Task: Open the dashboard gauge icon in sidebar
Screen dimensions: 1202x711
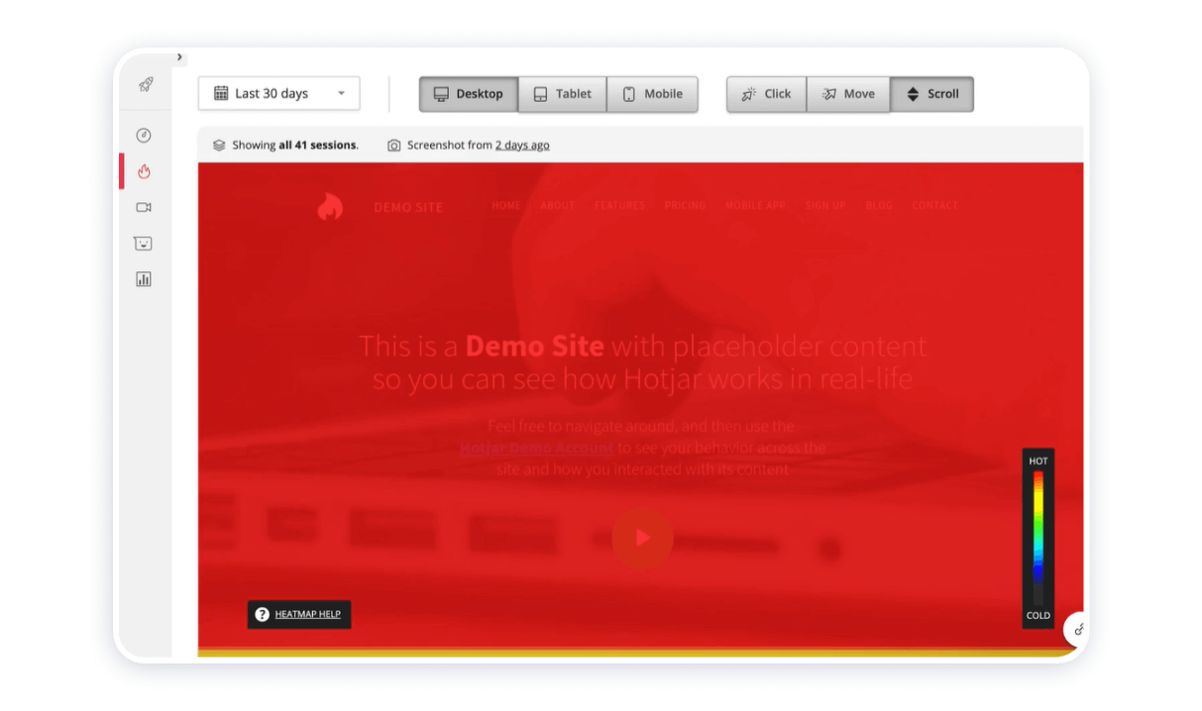Action: click(x=144, y=136)
